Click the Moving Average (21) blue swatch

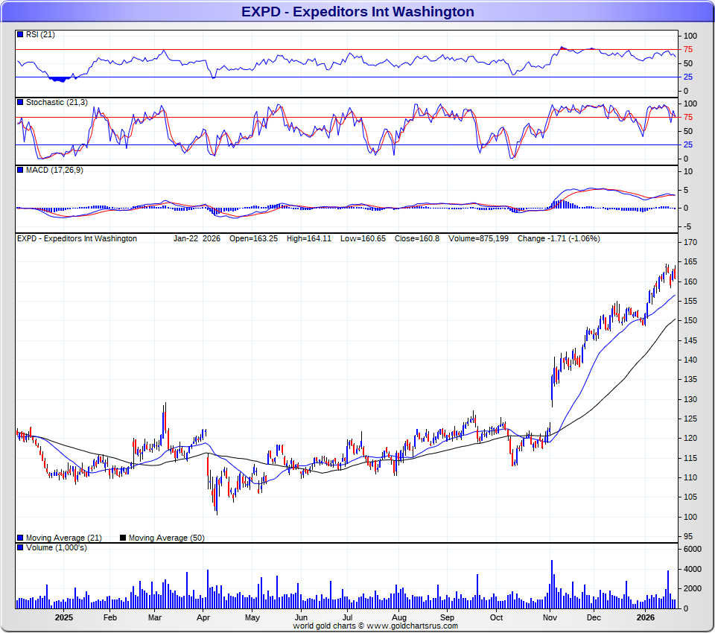[x=20, y=538]
